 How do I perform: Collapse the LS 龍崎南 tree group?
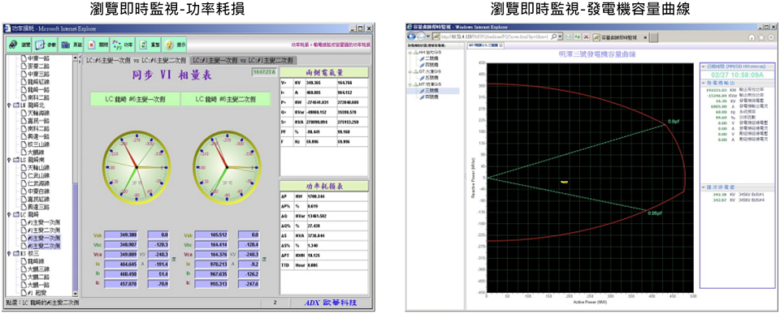point(8,161)
